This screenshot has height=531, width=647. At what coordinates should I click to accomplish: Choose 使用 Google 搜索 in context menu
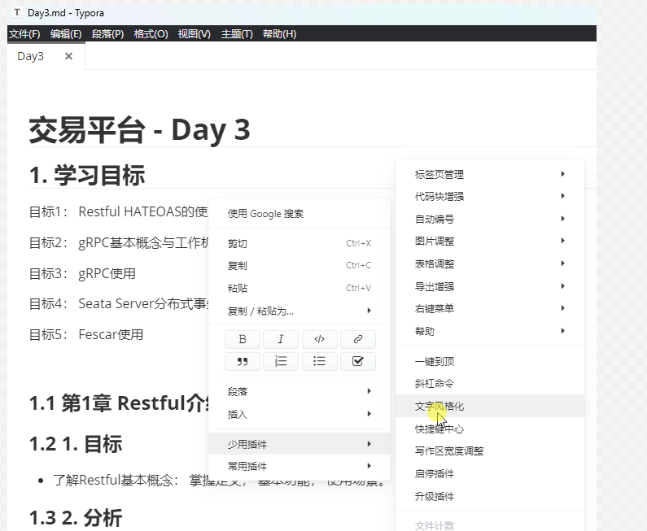tap(299, 214)
